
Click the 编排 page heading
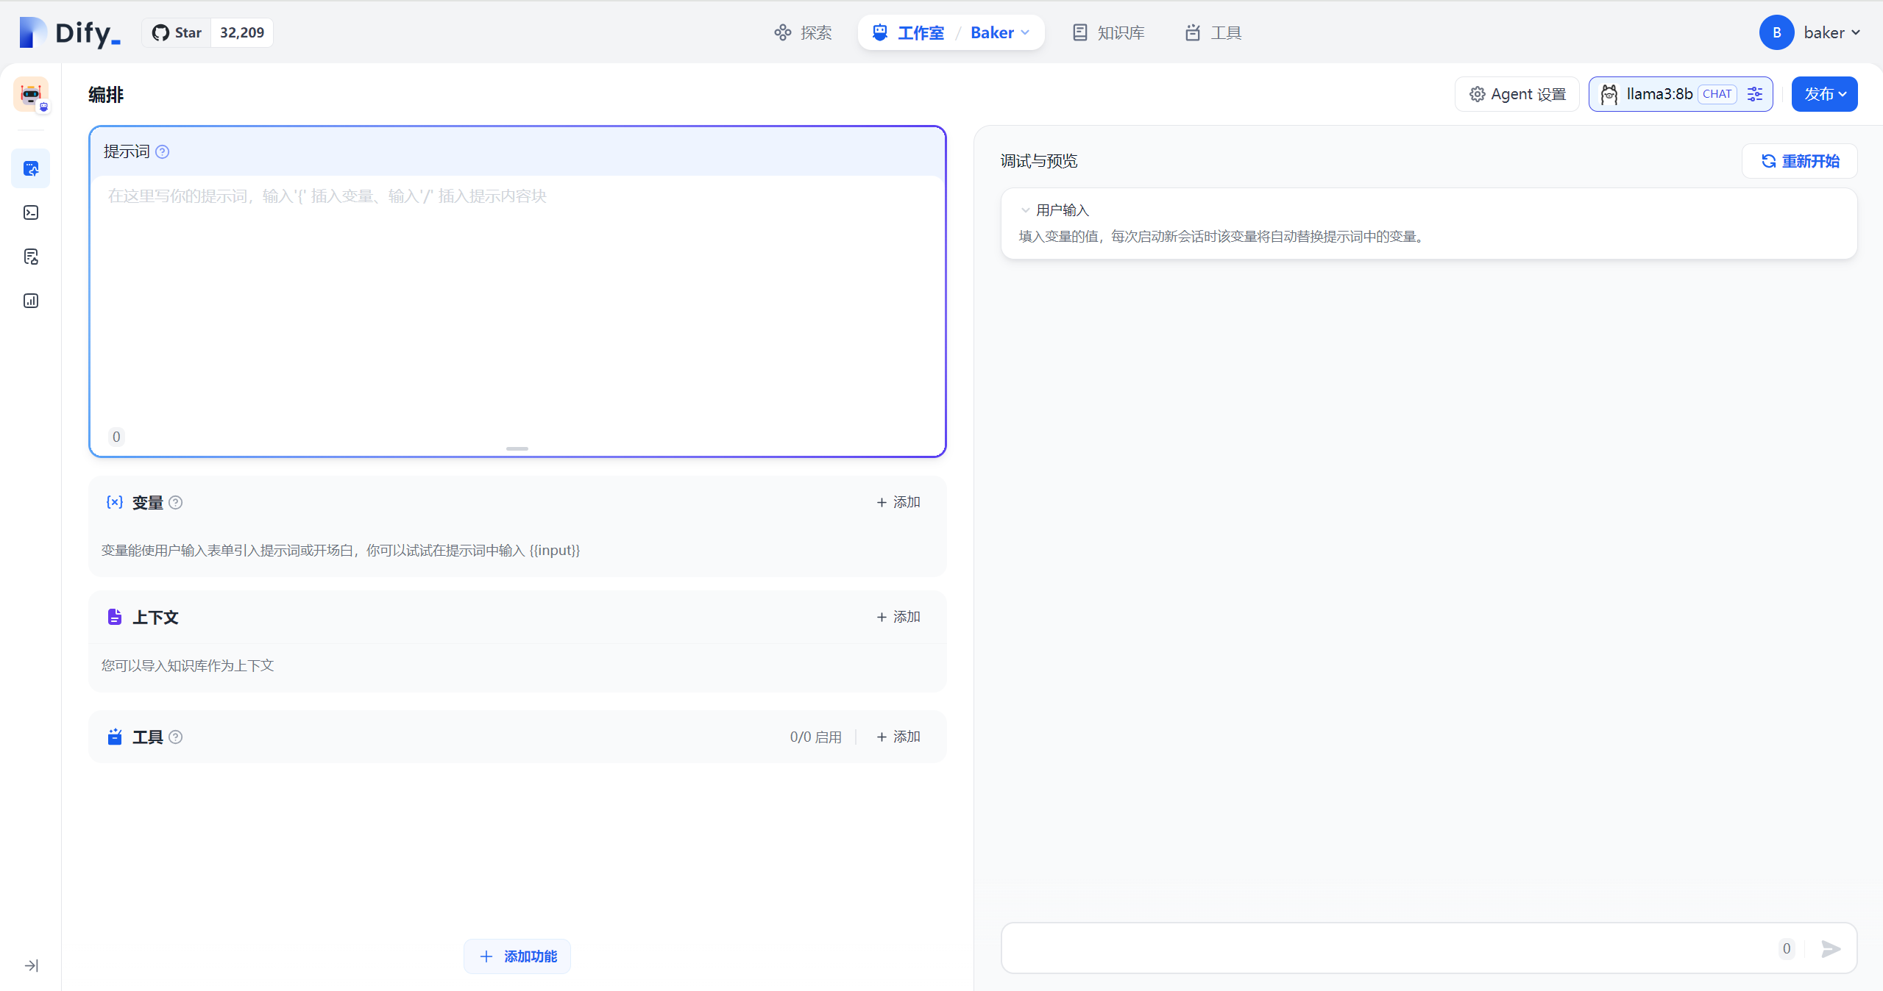tap(106, 95)
